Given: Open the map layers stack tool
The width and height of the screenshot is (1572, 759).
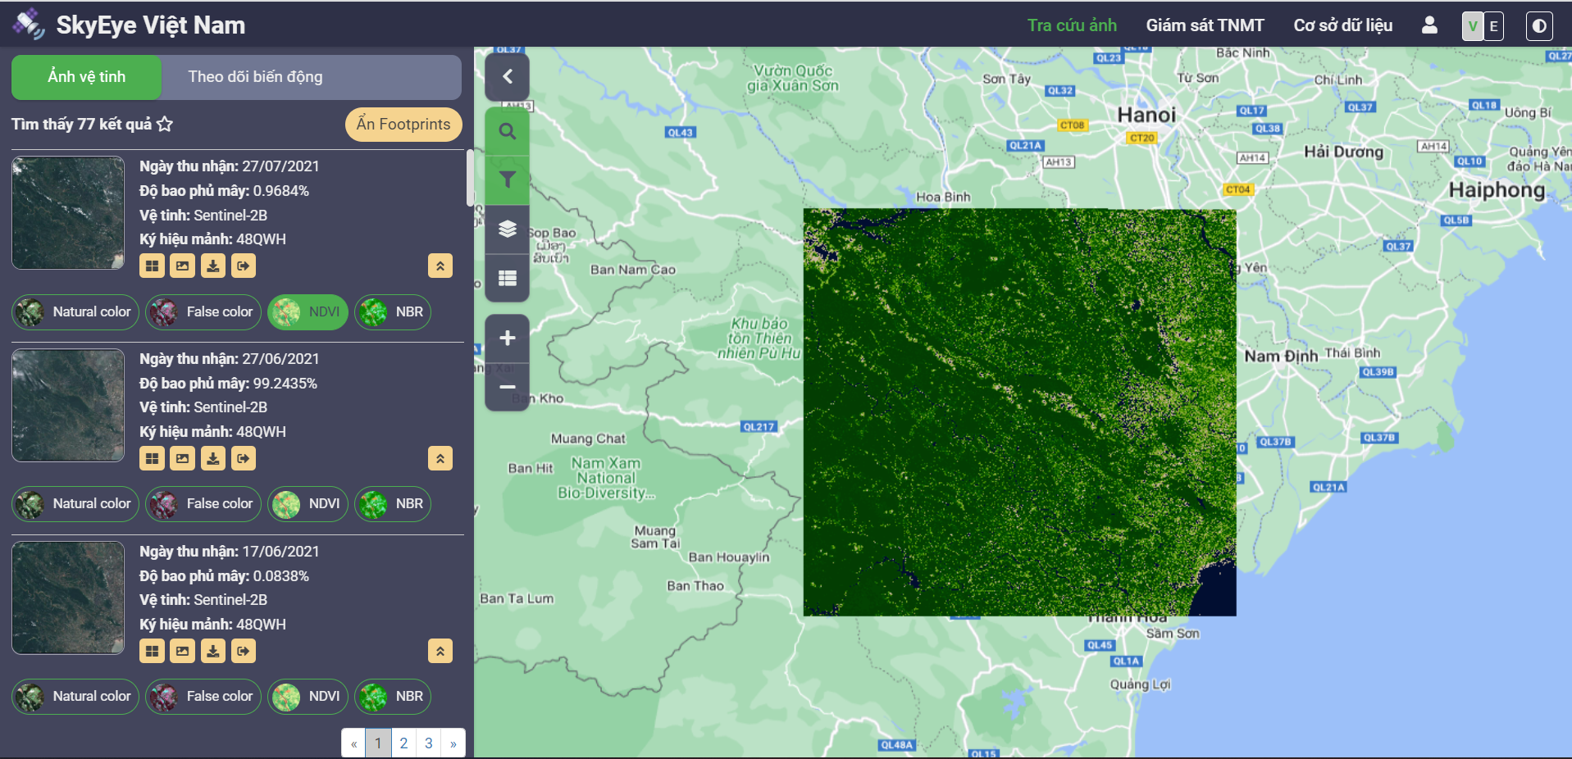Looking at the screenshot, I should [507, 229].
